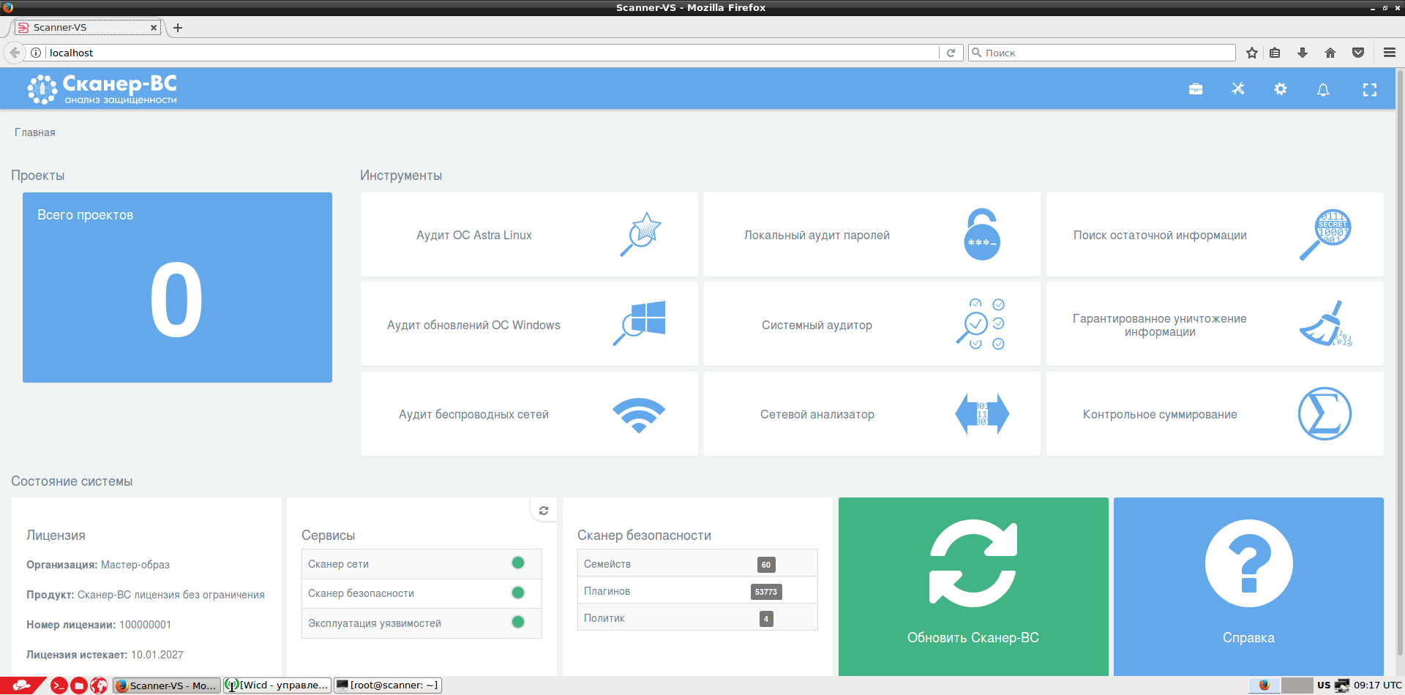Click the 09:17 UTC clock
This screenshot has width=1405, height=695.
pyautogui.click(x=1377, y=685)
